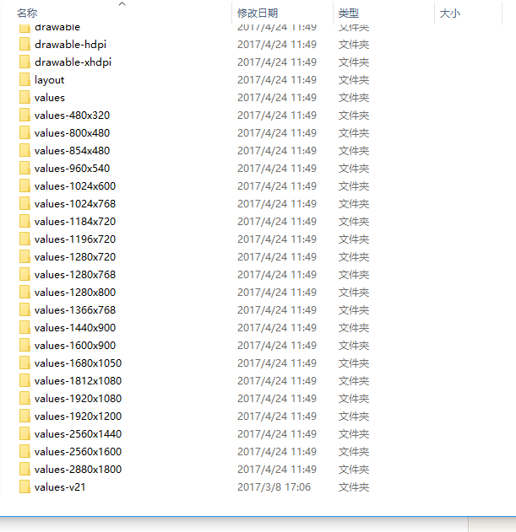The height and width of the screenshot is (532, 516).
Task: Select the values-1920x1080 folder name
Action: pos(78,398)
